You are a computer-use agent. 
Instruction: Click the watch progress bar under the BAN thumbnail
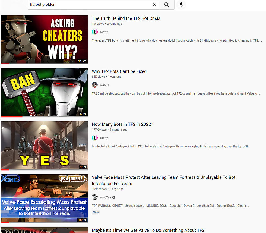pos(44,117)
